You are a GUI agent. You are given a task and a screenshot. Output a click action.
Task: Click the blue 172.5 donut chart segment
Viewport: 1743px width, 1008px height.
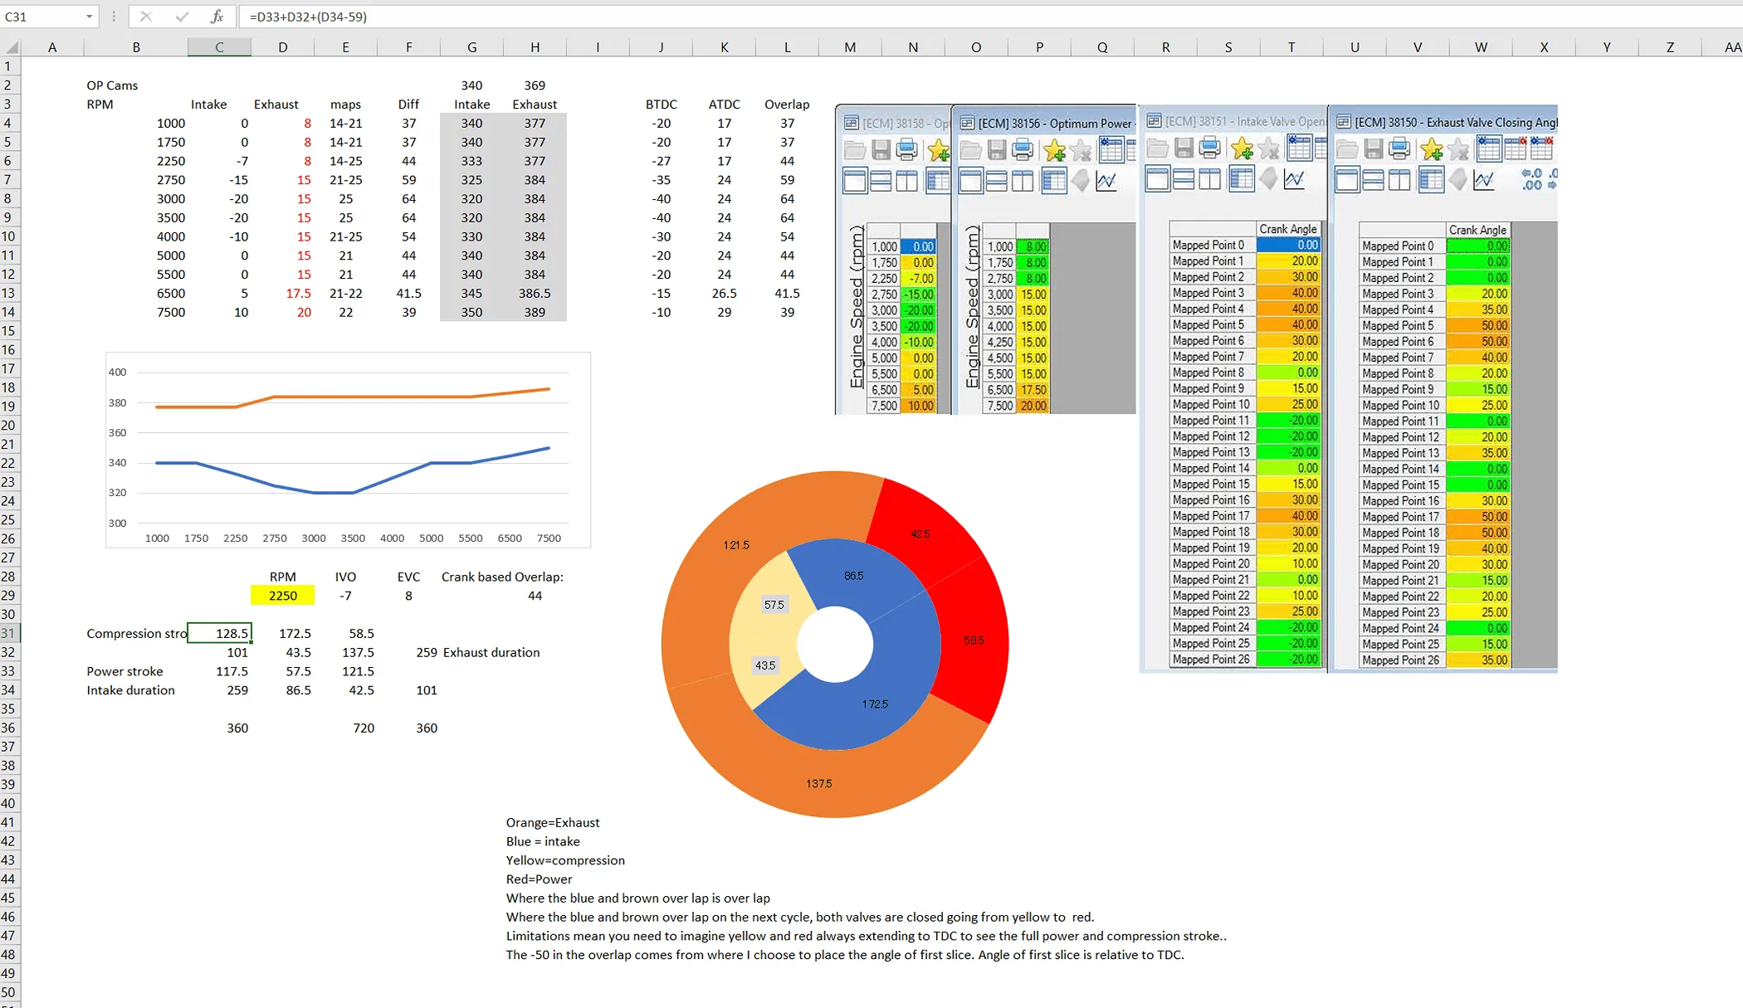(x=875, y=704)
